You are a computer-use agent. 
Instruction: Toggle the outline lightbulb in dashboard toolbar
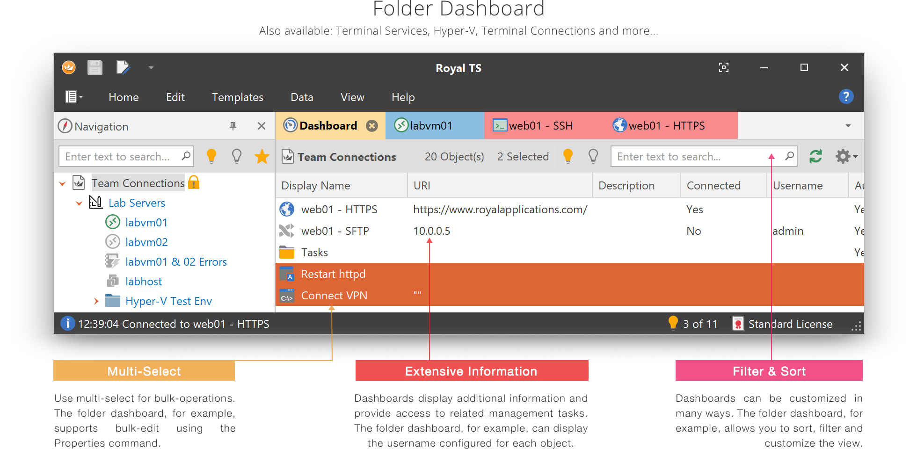pyautogui.click(x=593, y=156)
